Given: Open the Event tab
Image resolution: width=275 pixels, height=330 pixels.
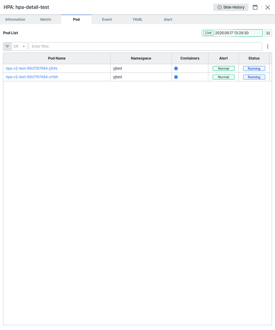Looking at the screenshot, I should click(107, 19).
